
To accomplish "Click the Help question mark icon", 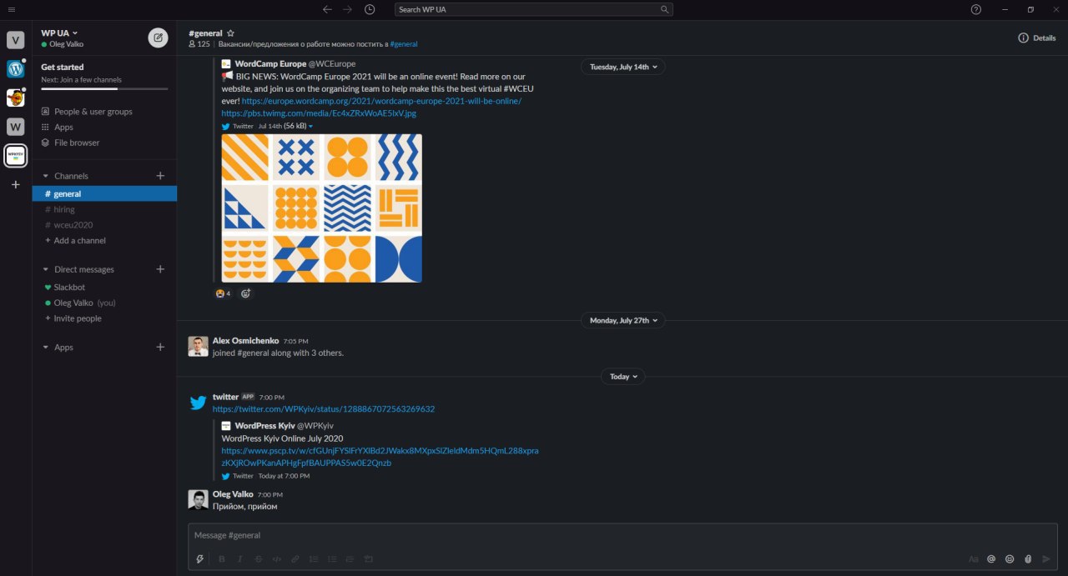I will (x=976, y=9).
